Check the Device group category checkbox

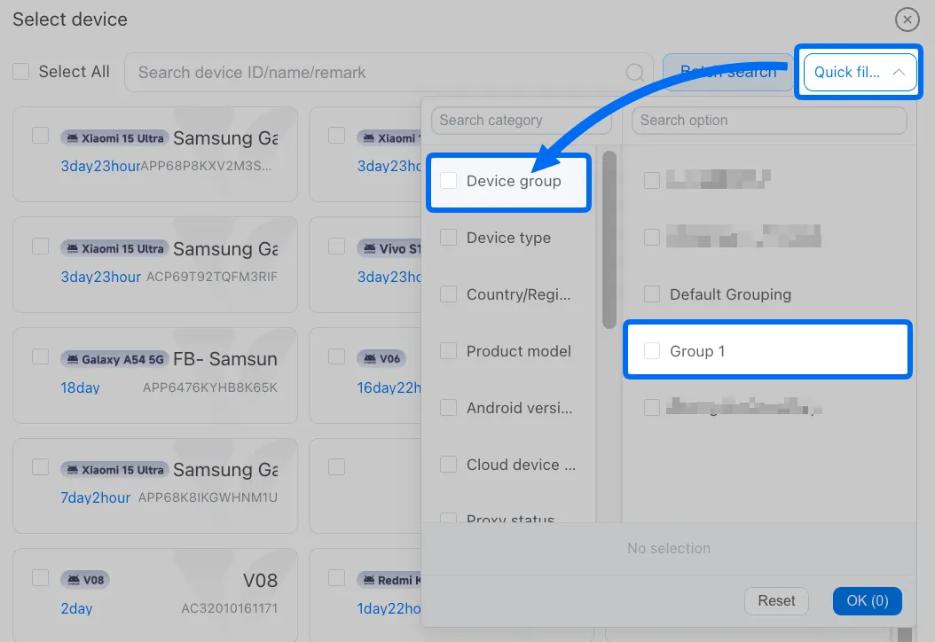point(448,181)
